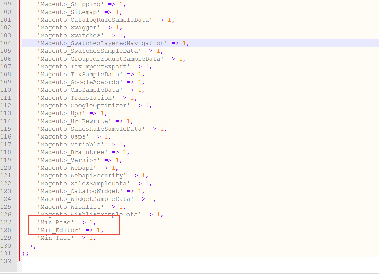Click the value 1 after 'Min_Tags'
The width and height of the screenshot is (379, 274).
pos(91,238)
